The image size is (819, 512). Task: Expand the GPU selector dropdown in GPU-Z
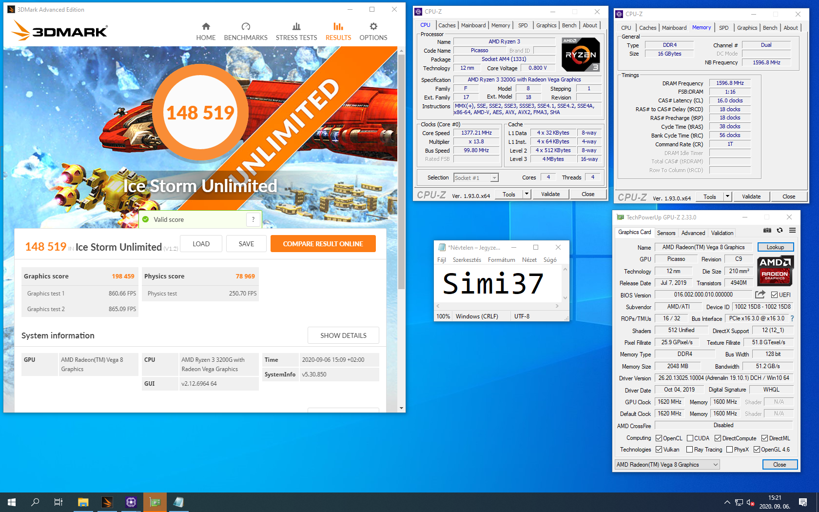pyautogui.click(x=716, y=465)
